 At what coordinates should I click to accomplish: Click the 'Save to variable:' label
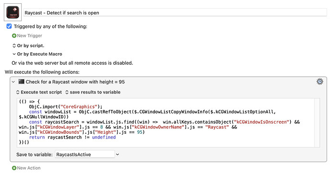coord(35,155)
